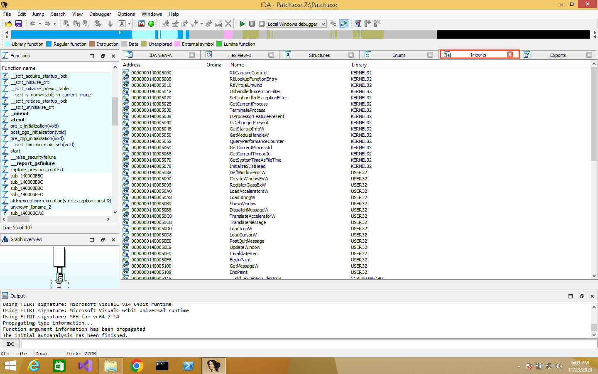Click the Function name column header

point(56,68)
